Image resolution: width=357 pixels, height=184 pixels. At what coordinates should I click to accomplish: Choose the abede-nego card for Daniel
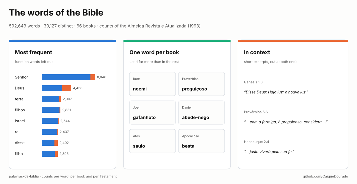pos(201,112)
